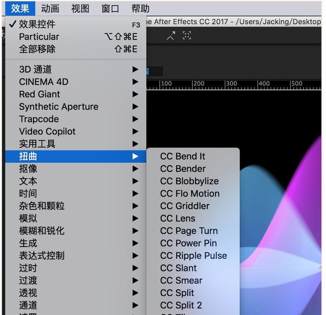Expand the Red Giant submenu
326x315 pixels.
coord(76,94)
